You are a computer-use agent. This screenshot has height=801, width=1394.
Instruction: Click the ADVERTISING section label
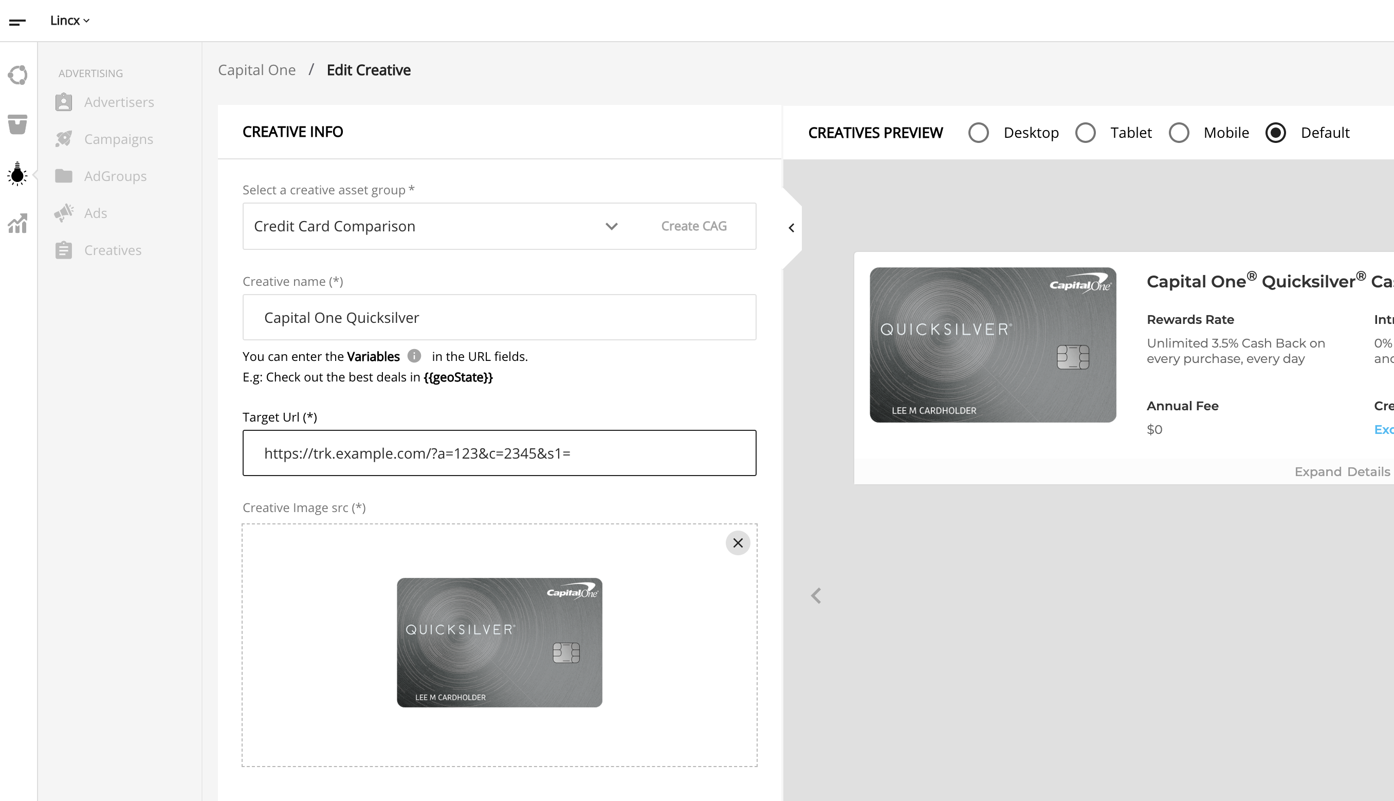click(91, 73)
